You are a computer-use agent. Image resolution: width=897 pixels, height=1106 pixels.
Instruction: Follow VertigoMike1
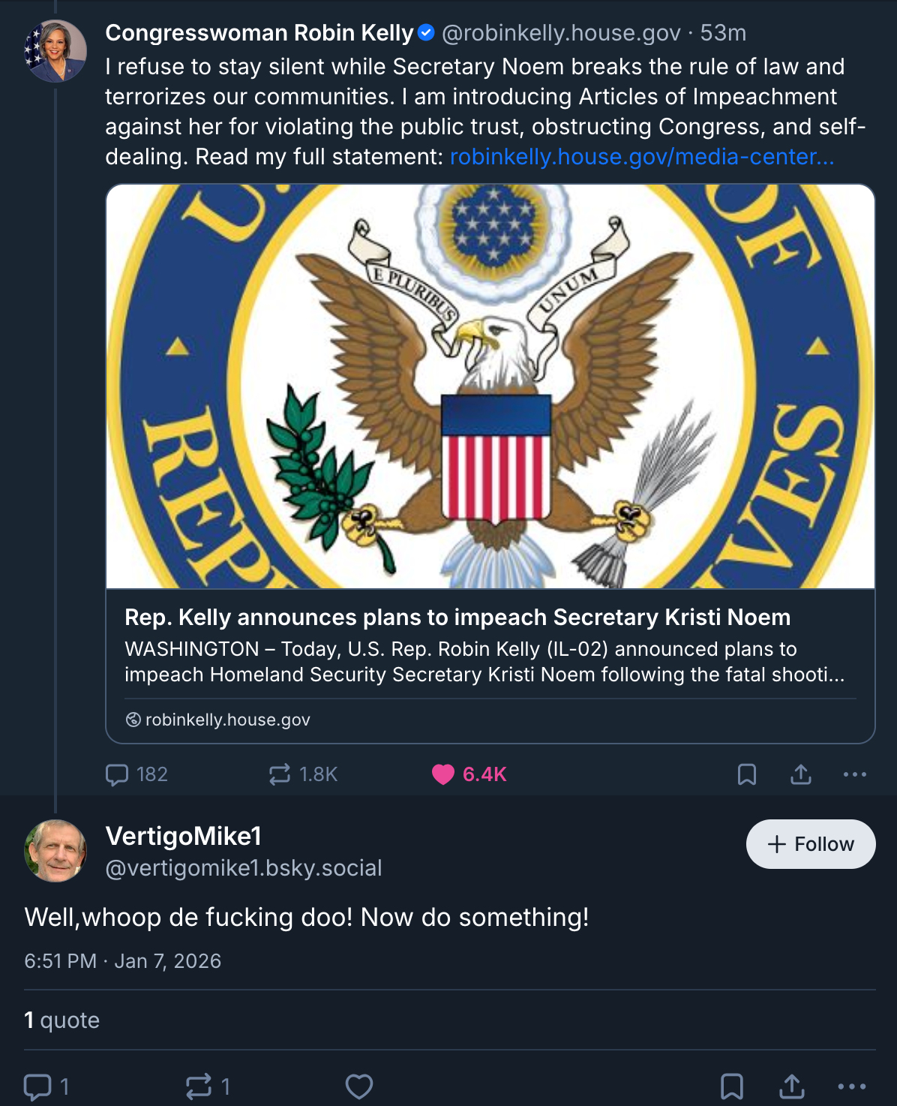click(811, 844)
